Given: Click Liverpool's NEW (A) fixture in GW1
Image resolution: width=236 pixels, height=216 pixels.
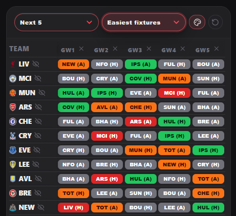Looking at the screenshot, I should click(73, 64).
